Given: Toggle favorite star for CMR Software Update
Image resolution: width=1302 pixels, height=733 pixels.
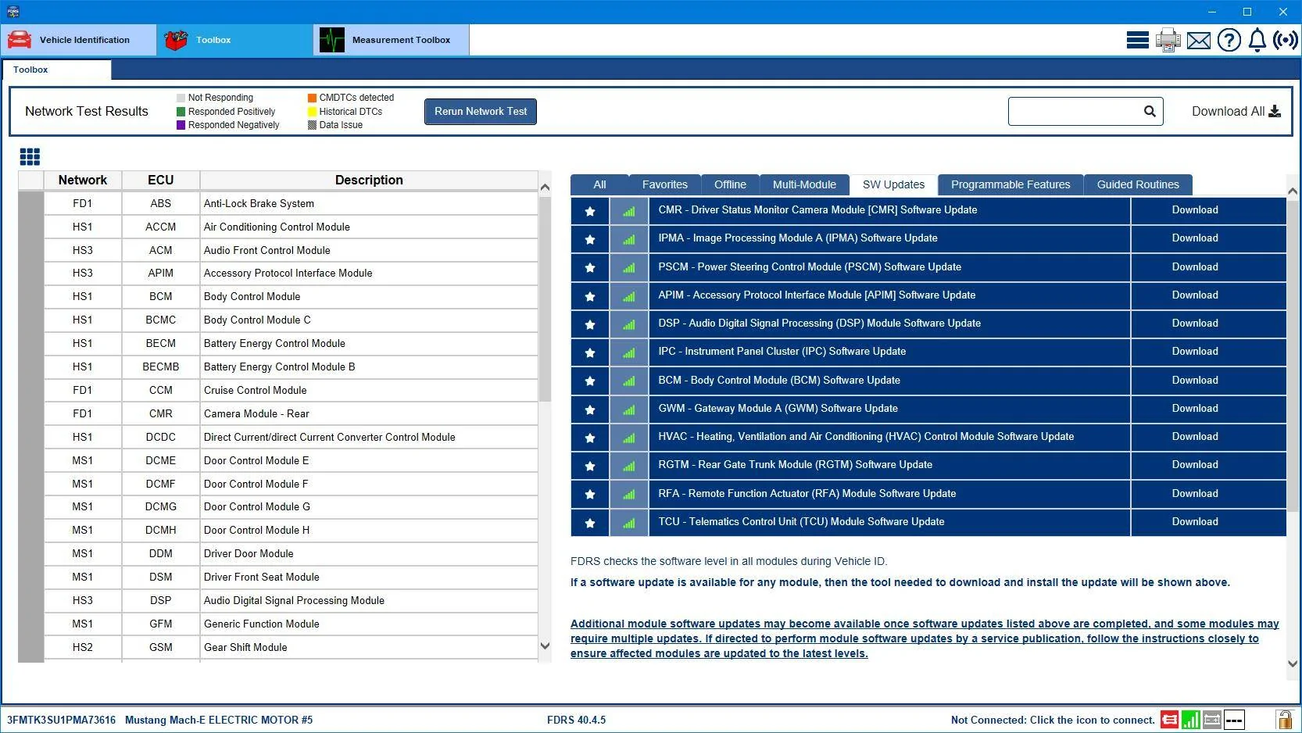Looking at the screenshot, I should [590, 211].
